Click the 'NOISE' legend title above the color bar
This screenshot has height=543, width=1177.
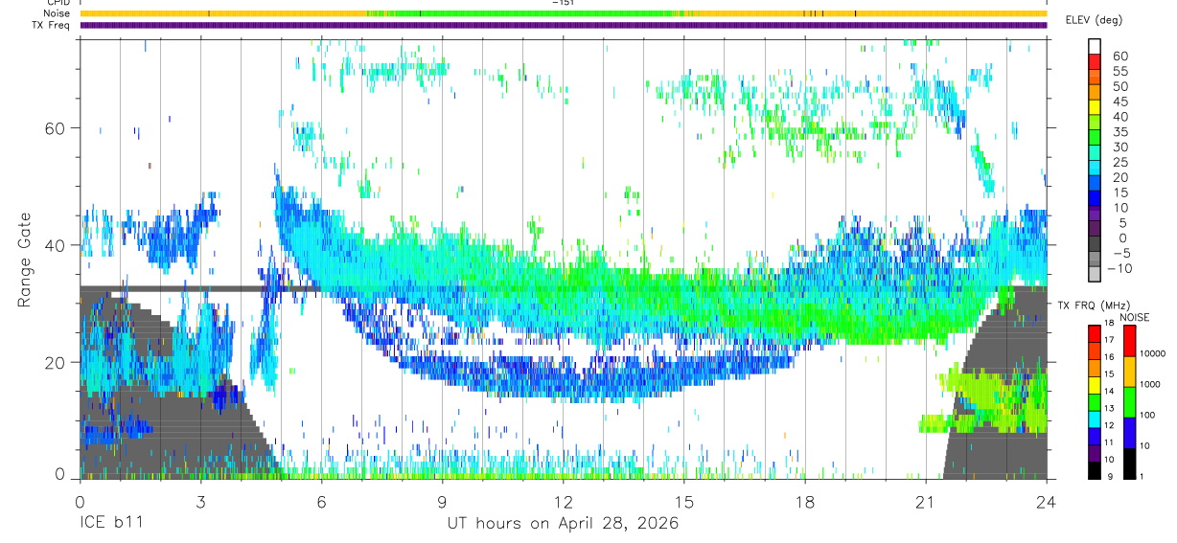click(x=1134, y=316)
